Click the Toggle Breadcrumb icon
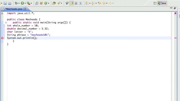The width and height of the screenshot is (180, 101). point(67,3)
